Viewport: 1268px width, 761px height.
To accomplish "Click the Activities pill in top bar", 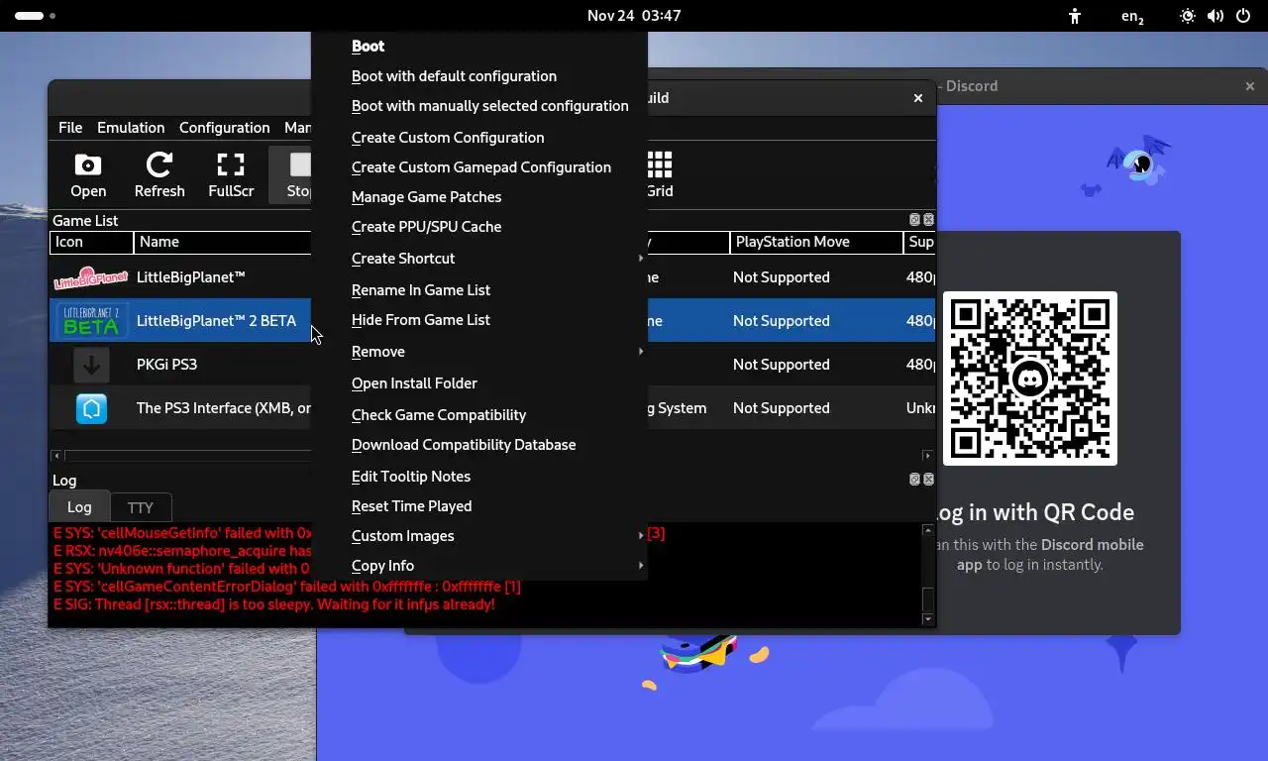I will [35, 16].
